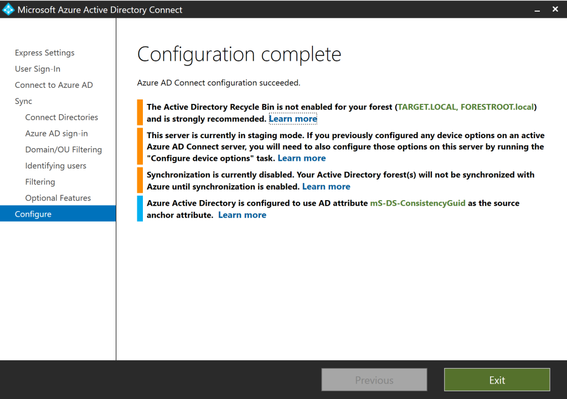The width and height of the screenshot is (567, 399).
Task: Select the highlighted Configure step
Action: click(x=58, y=213)
